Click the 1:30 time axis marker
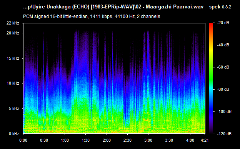The image size is (240, 149). [85, 140]
